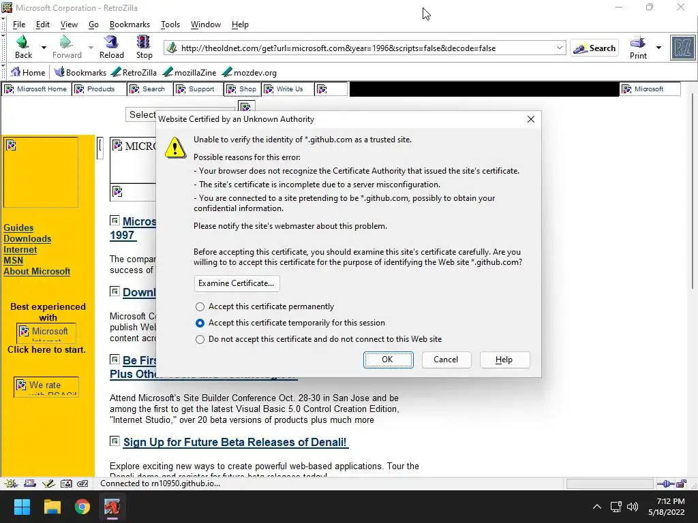This screenshot has height=523, width=698.
Task: Click the Home bookmark icon
Action: (16, 72)
